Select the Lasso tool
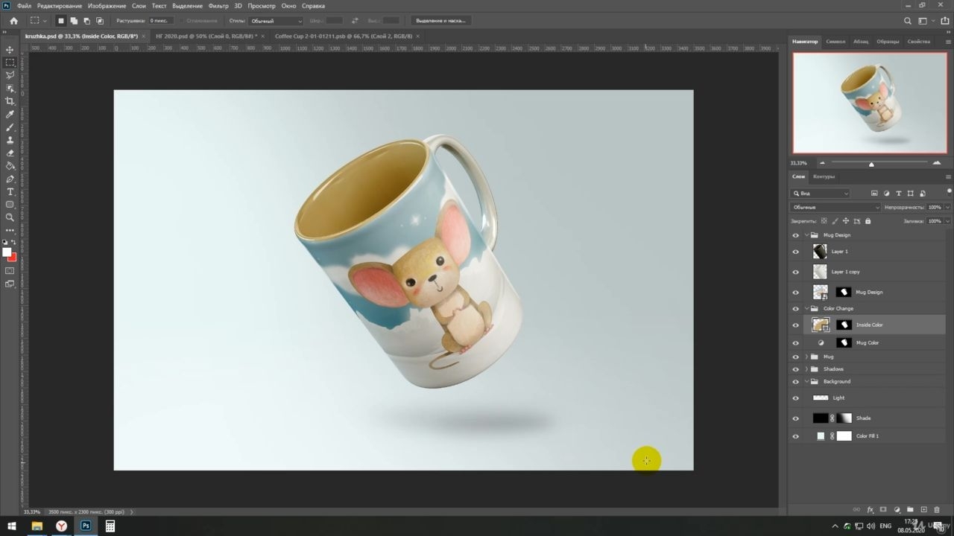The image size is (954, 536). point(10,75)
